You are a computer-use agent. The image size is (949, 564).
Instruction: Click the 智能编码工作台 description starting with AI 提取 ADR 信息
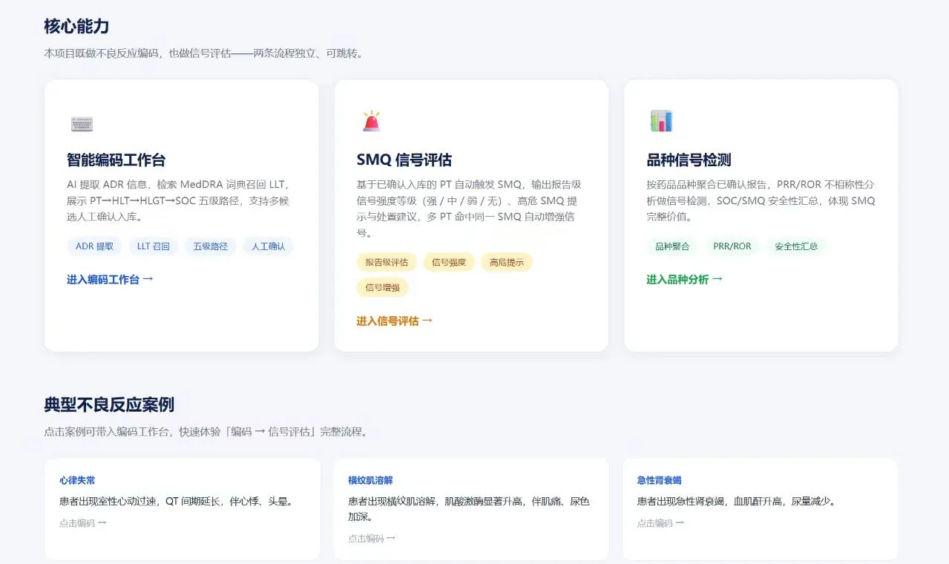click(178, 200)
